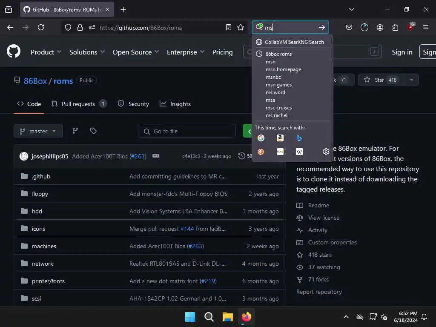Open the Security tab

click(x=133, y=104)
